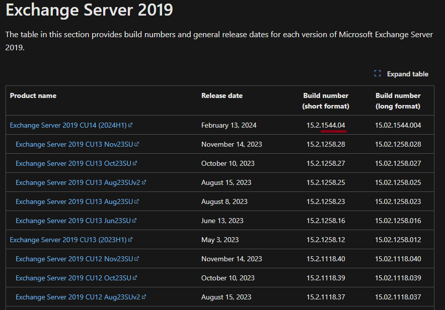Open Exchange Server 2019 CU13 Aug23SUv2 link
The image size is (445, 310).
(78, 182)
